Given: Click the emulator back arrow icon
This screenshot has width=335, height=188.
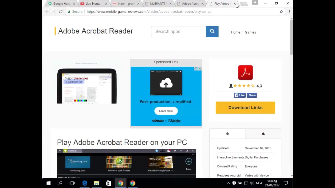Looking at the screenshot, I should pos(60,151).
